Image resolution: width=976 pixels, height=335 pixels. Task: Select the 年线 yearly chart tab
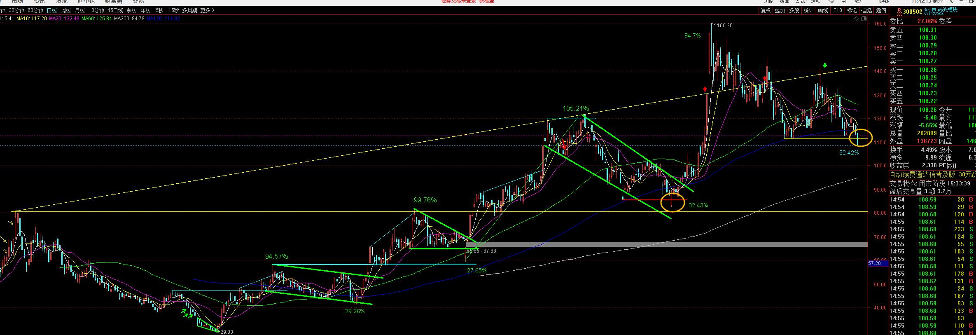tap(146, 10)
